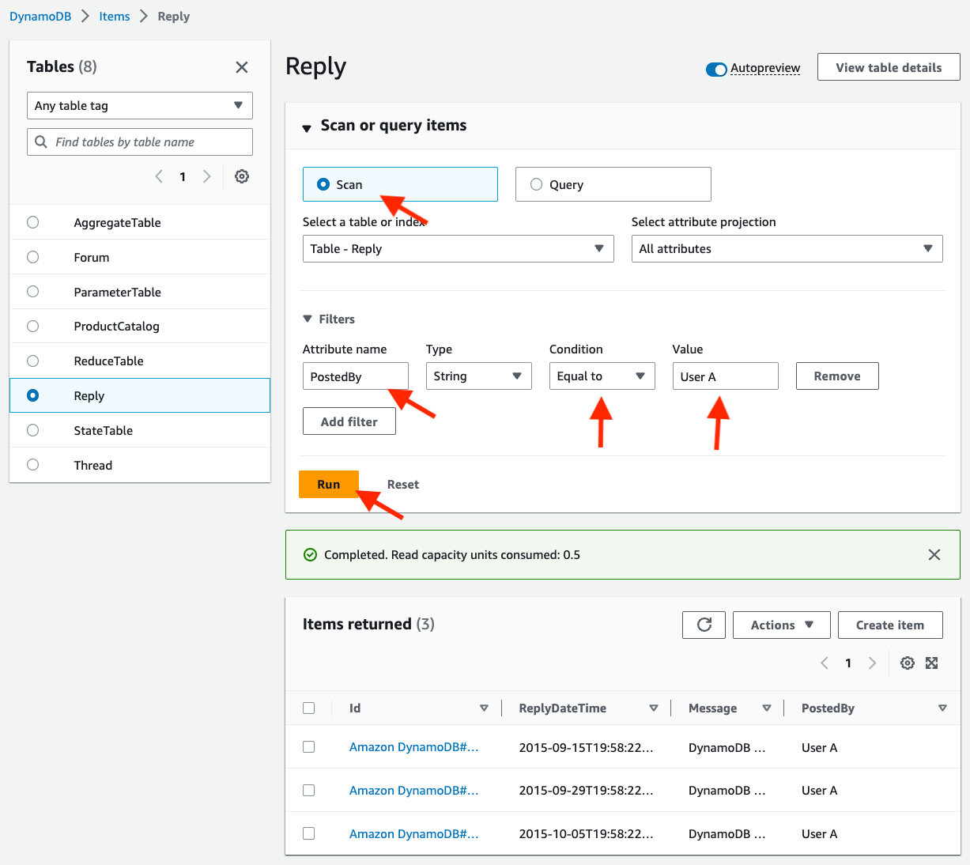
Task: Focus the Find tables by name field
Action: click(140, 142)
